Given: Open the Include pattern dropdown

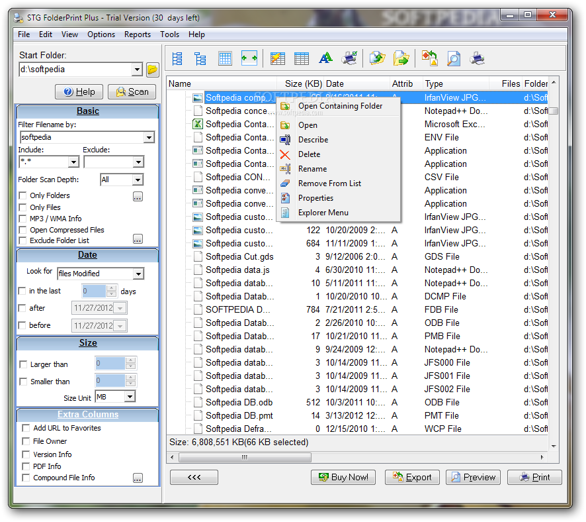Looking at the screenshot, I should pyautogui.click(x=73, y=162).
